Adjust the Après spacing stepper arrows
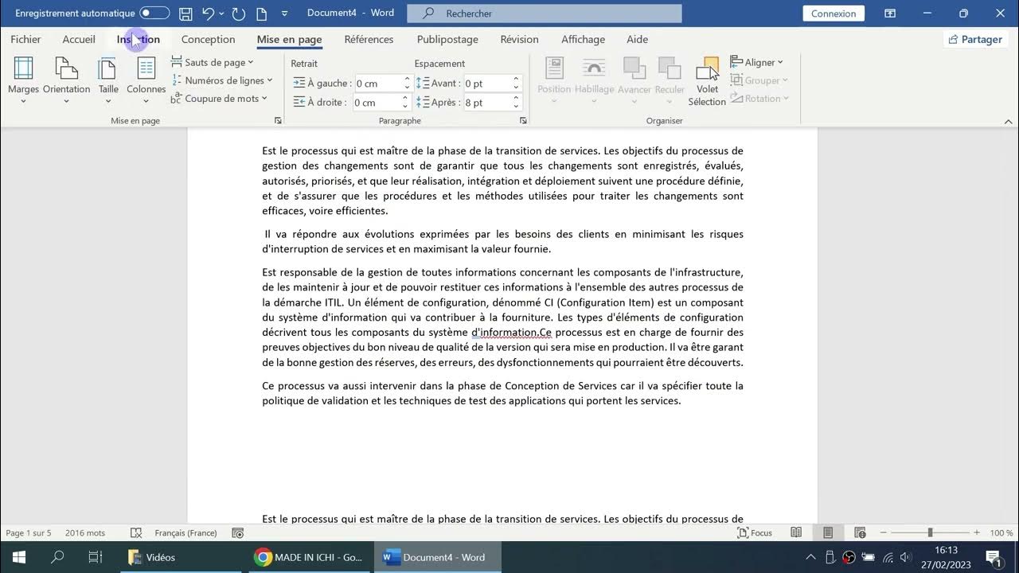This screenshot has height=573, width=1019. pos(516,103)
